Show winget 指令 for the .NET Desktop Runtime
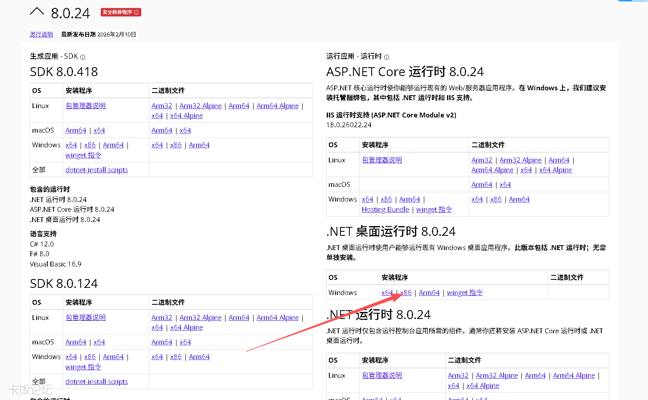648x400 pixels. 465,292
